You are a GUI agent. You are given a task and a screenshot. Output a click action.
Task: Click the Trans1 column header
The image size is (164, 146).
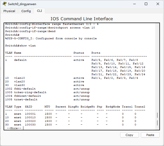tap(127, 107)
